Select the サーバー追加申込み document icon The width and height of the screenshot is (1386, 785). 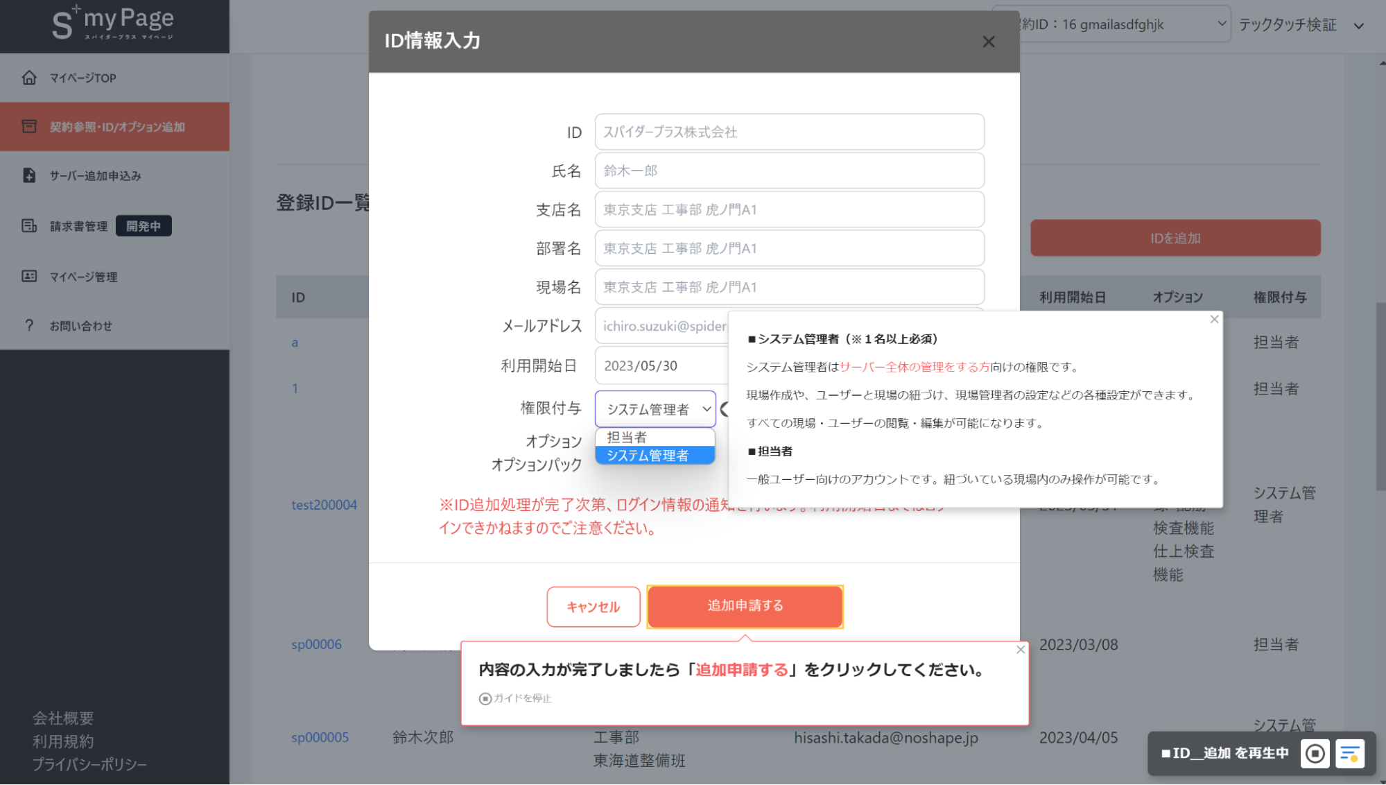click(x=28, y=175)
